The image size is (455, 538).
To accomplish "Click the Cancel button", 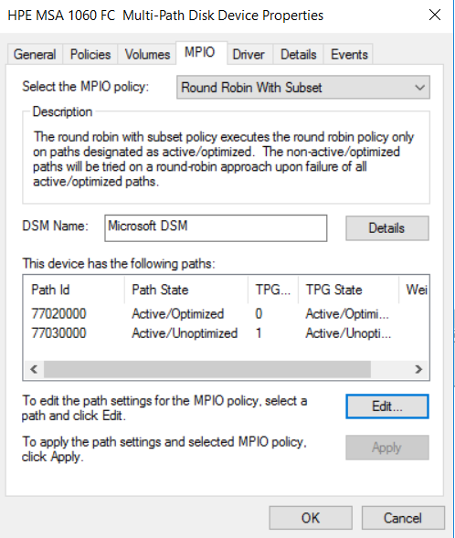I will point(403,518).
